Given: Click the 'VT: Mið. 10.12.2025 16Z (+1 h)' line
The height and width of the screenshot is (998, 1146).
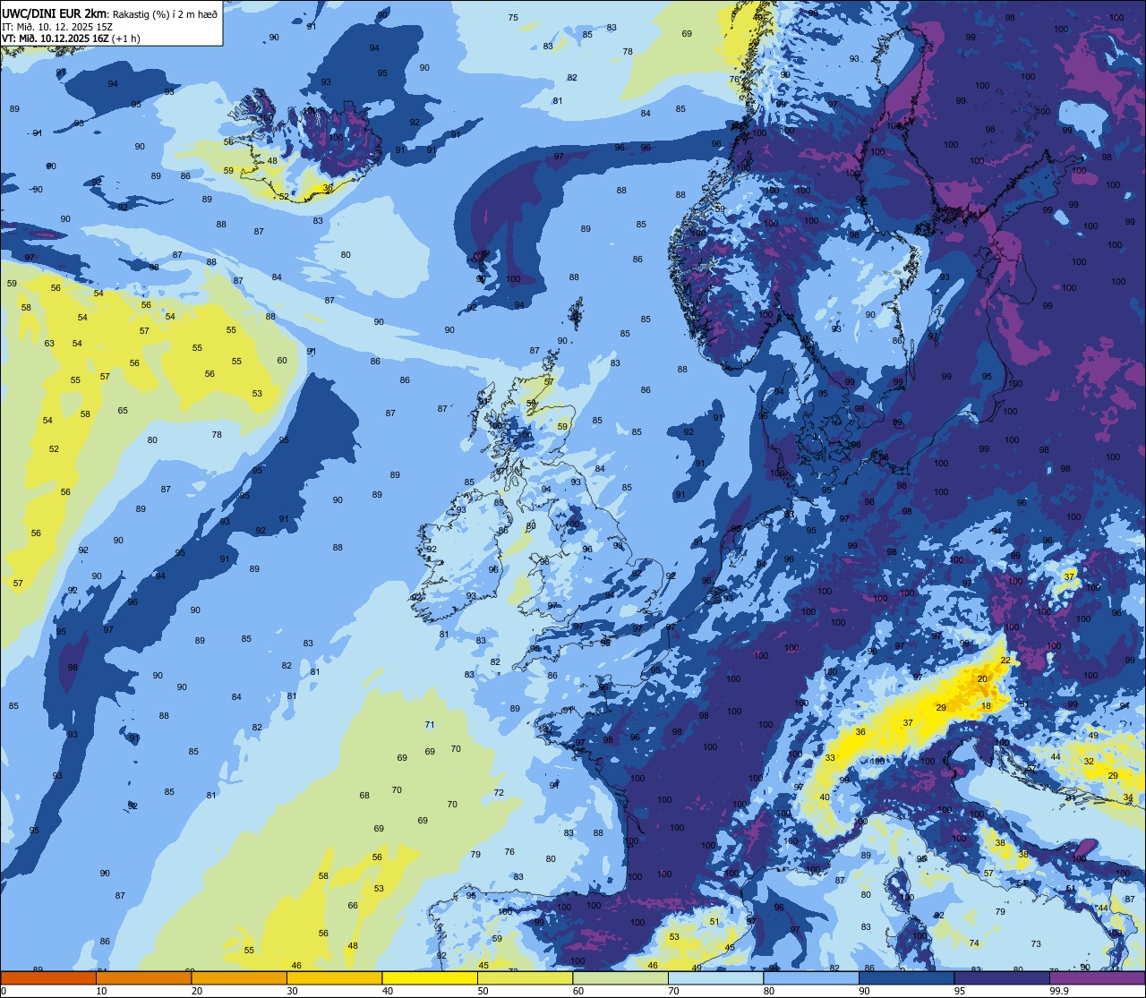Looking at the screenshot, I should pyautogui.click(x=71, y=38).
